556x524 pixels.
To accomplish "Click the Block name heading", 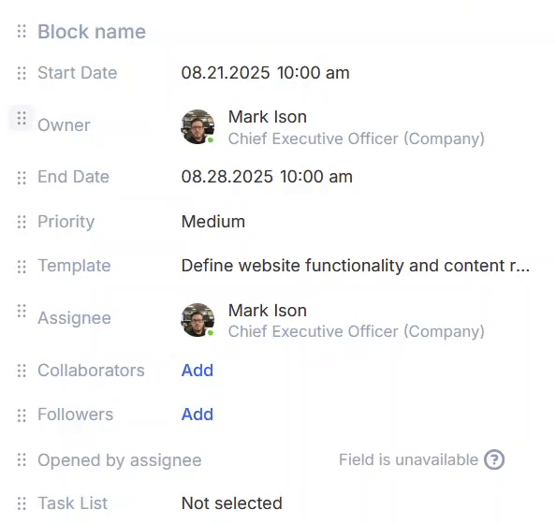I will pos(92,32).
